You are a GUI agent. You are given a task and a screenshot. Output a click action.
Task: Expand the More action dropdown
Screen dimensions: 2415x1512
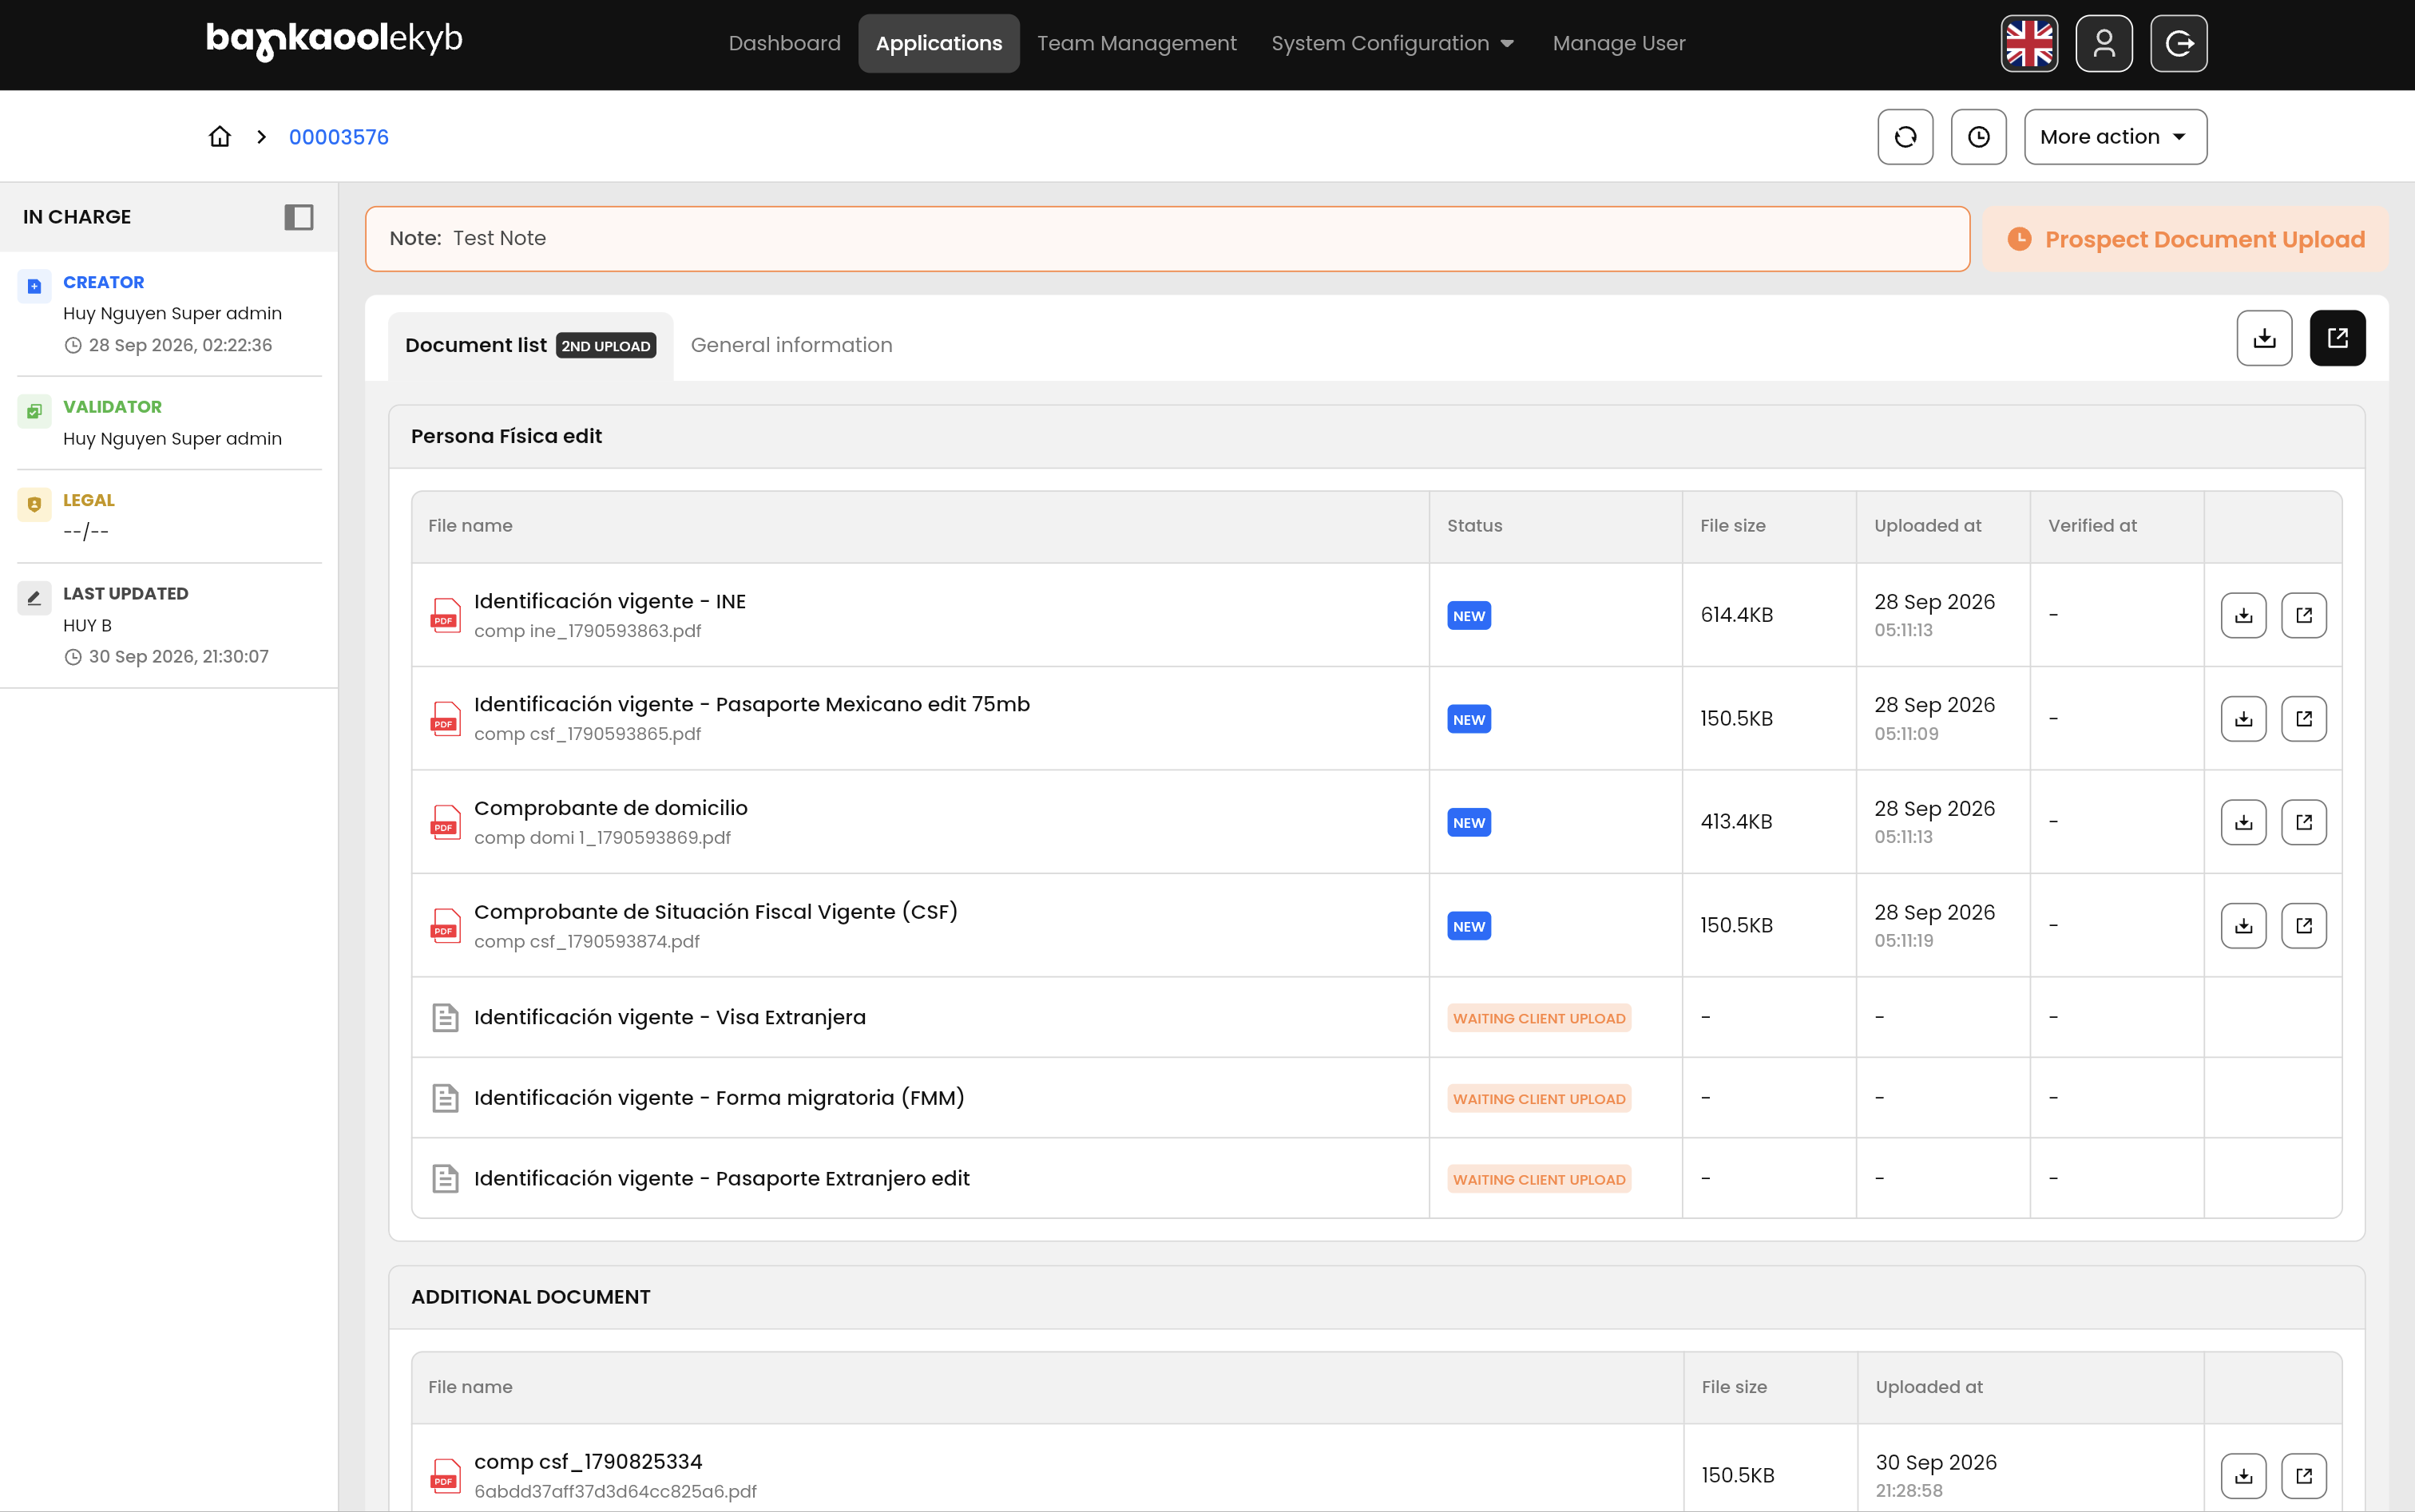(x=2116, y=137)
